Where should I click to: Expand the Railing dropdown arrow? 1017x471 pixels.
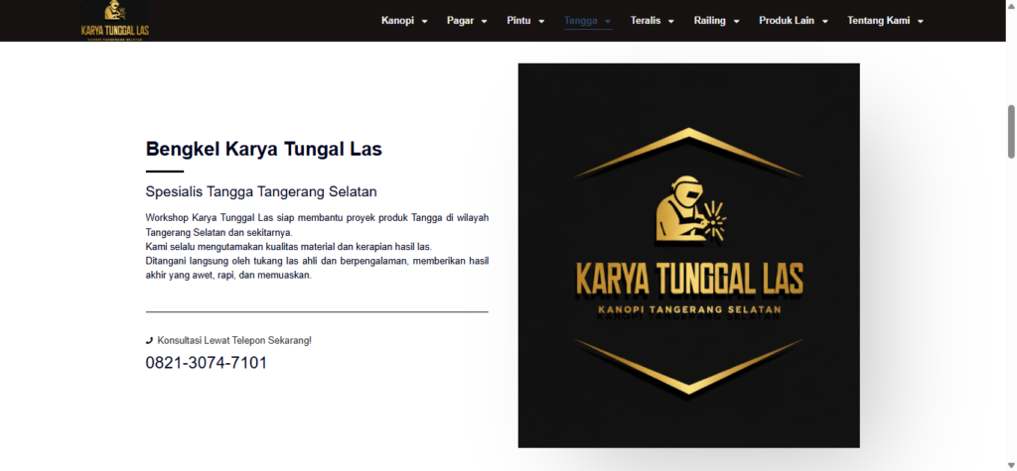(x=736, y=22)
